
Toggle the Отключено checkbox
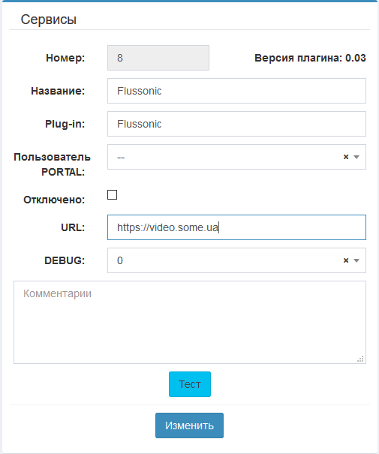pos(112,195)
